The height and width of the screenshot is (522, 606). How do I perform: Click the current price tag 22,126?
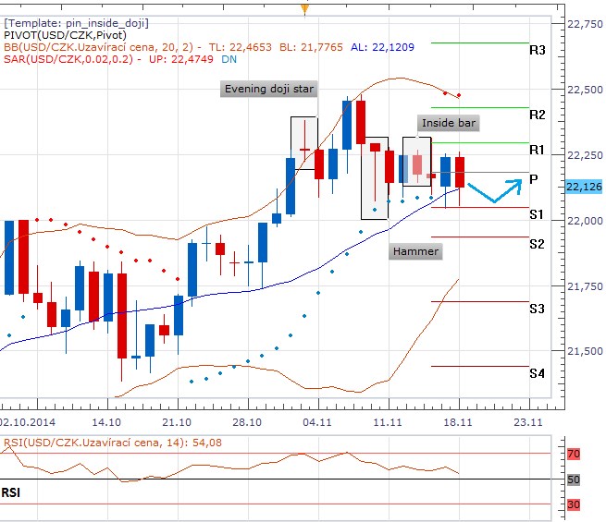(582, 187)
